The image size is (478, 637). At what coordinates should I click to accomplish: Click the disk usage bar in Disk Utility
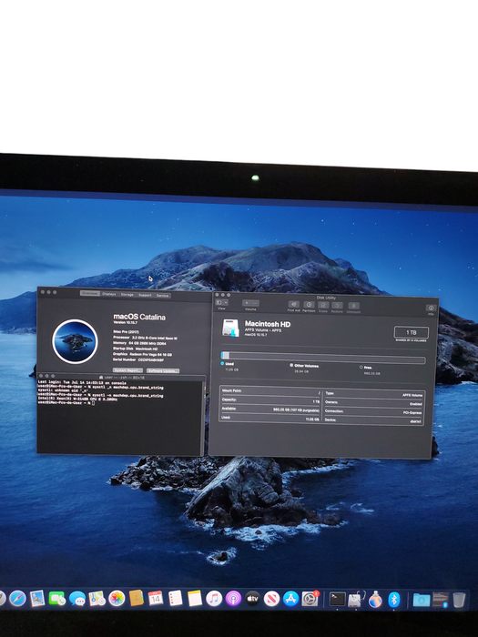point(323,358)
